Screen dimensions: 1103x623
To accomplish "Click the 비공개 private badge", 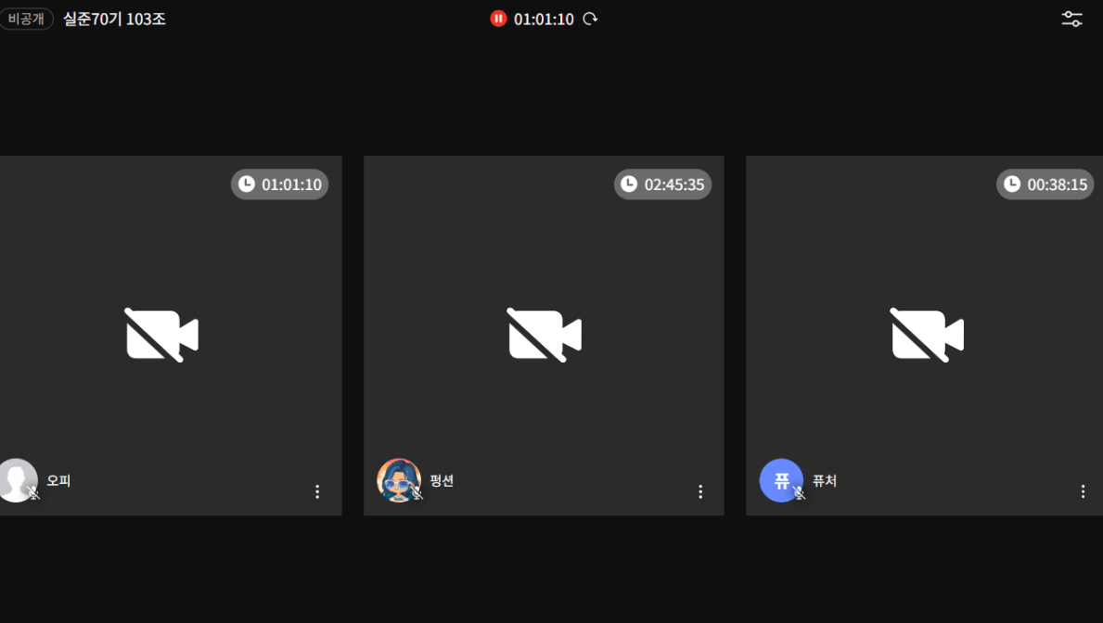I will [x=26, y=19].
